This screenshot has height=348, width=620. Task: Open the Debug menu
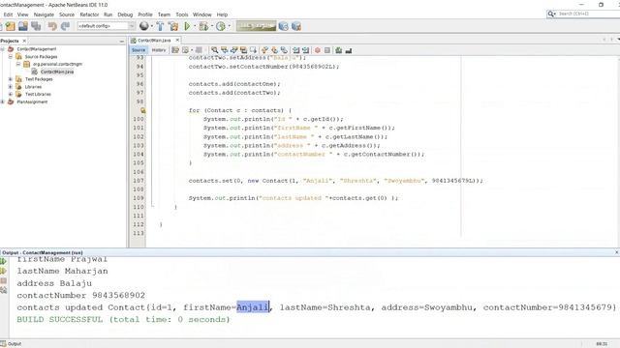point(125,14)
